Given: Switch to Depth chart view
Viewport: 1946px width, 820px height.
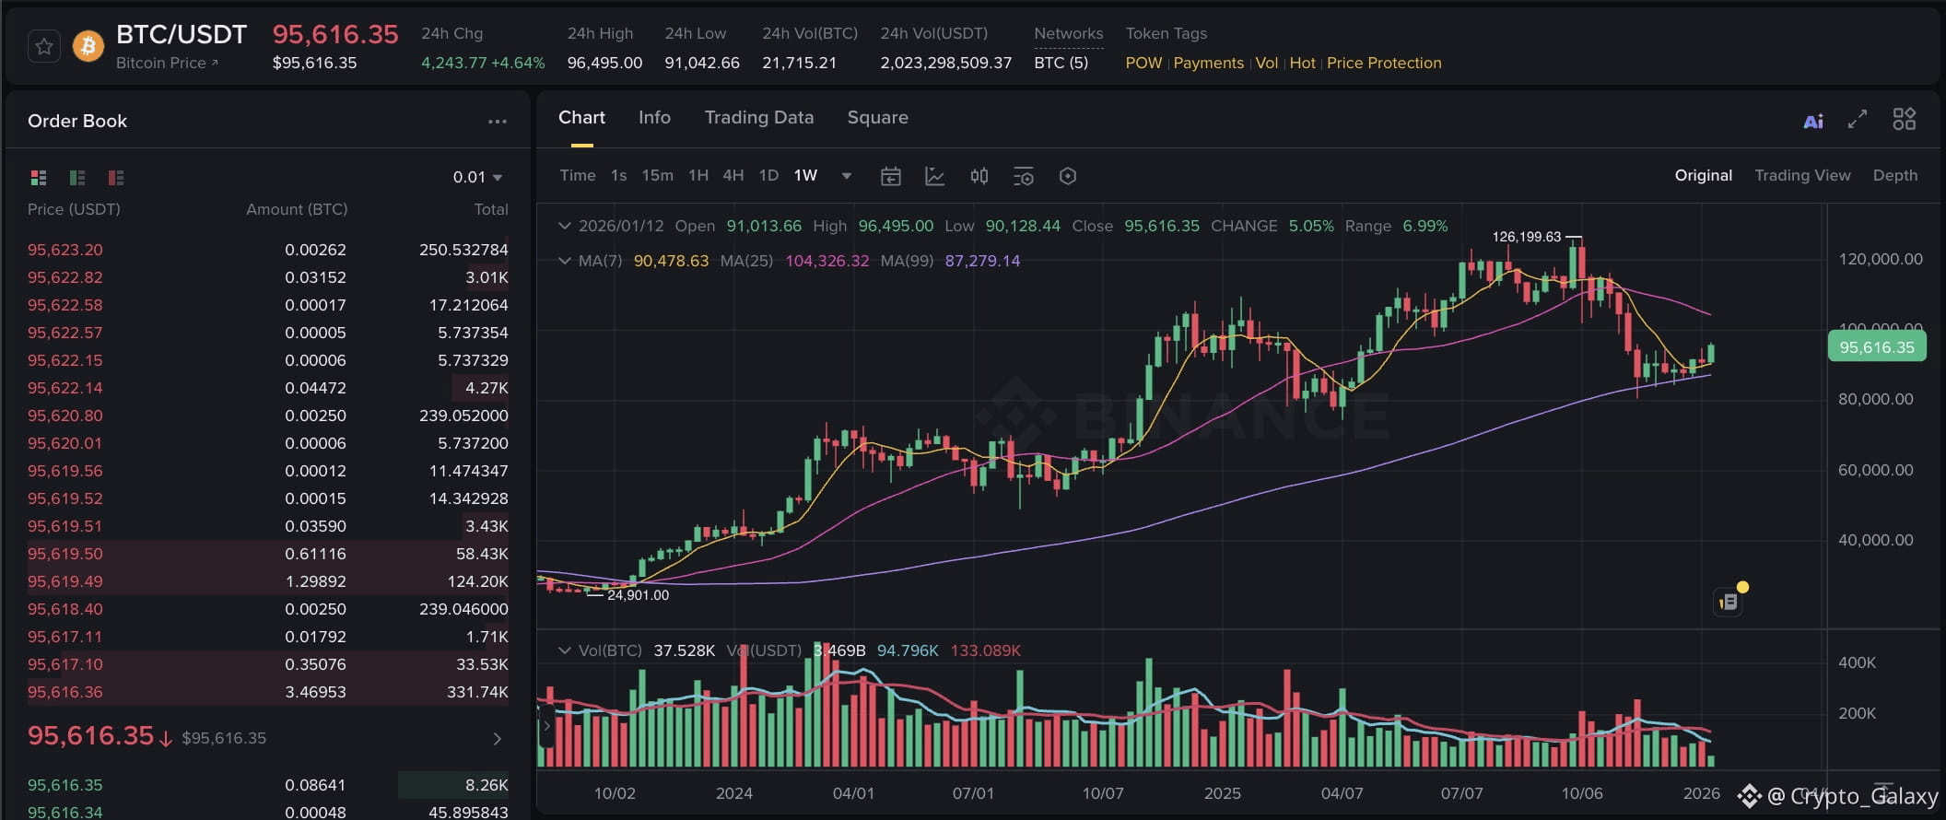Looking at the screenshot, I should (1895, 175).
